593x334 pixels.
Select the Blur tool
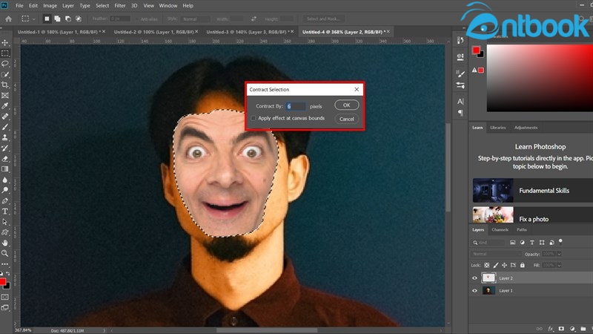click(5, 180)
